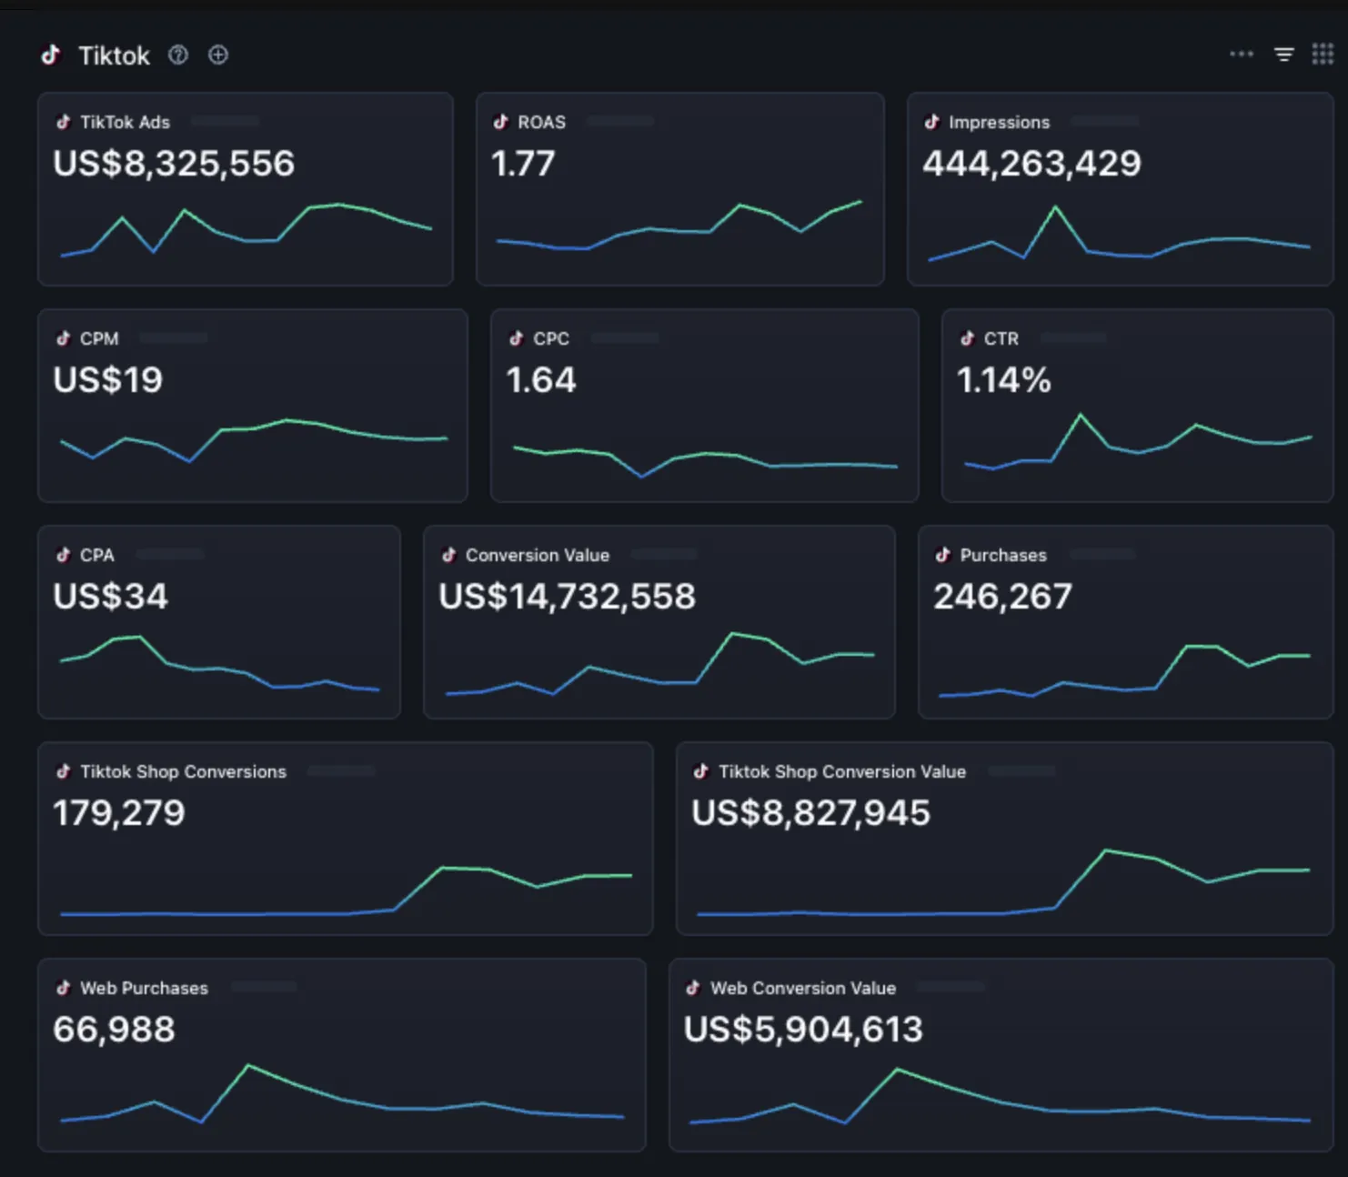Screen dimensions: 1348x1177
Task: Select the Conversion Value amount US$14,732,558
Action: (568, 597)
